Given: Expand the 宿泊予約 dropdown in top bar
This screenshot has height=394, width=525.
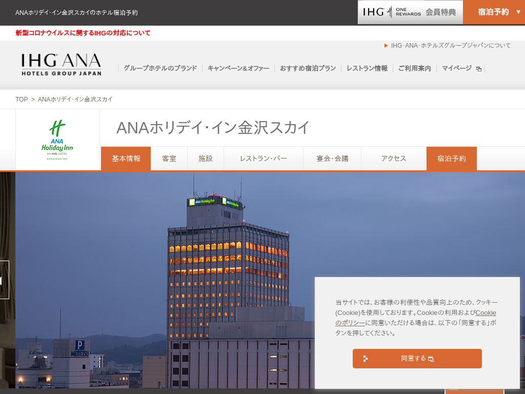Looking at the screenshot, I should click(494, 12).
